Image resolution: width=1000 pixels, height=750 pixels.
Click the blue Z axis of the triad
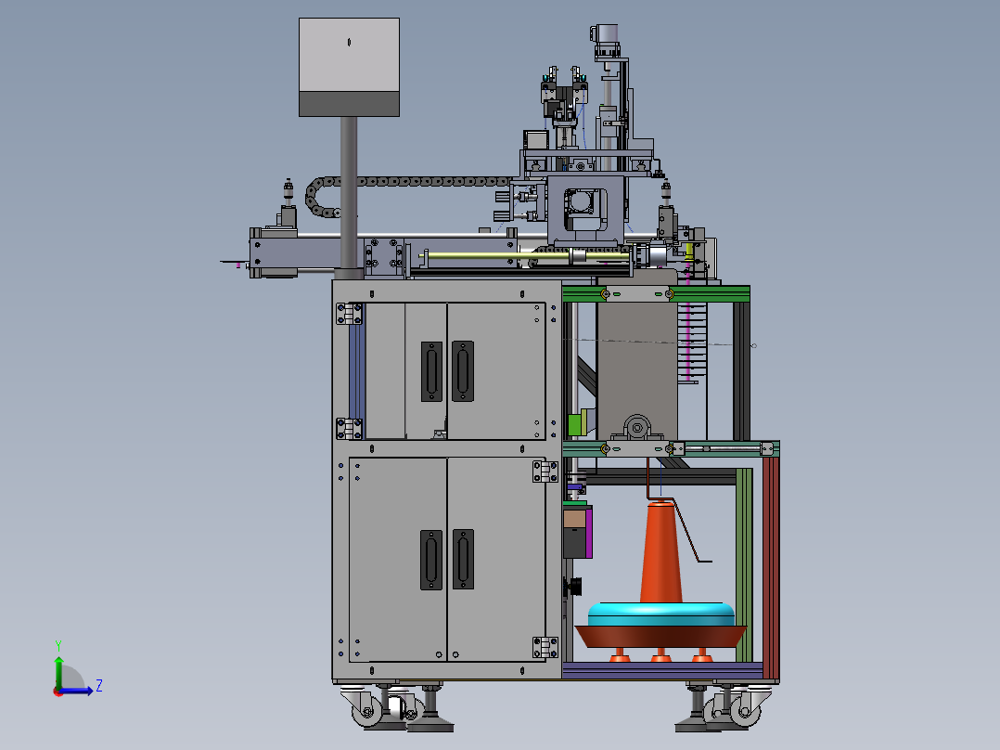[76, 691]
